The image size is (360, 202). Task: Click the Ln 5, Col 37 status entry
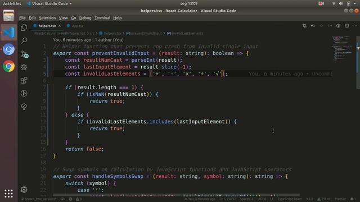click(x=228, y=199)
